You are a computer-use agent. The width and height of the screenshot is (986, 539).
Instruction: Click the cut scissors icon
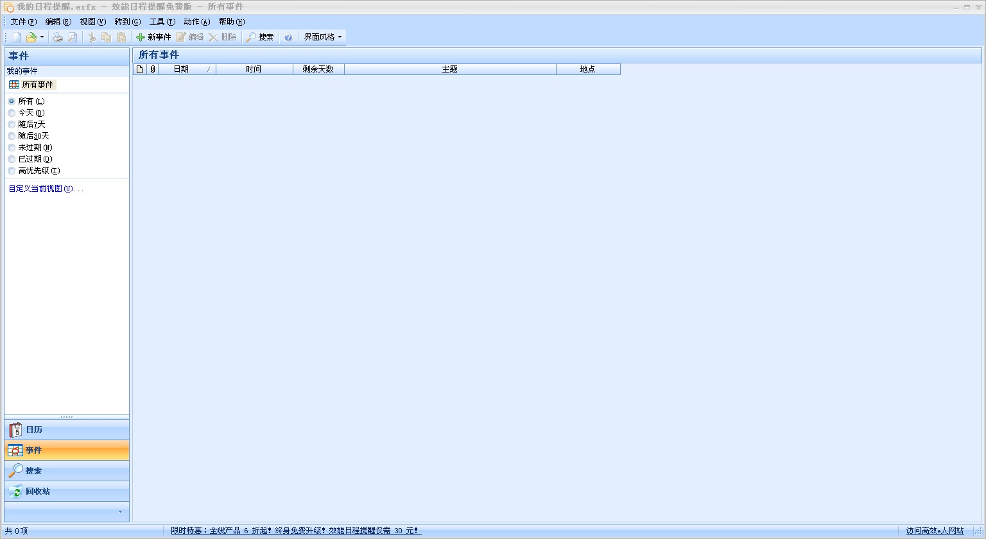click(x=92, y=37)
